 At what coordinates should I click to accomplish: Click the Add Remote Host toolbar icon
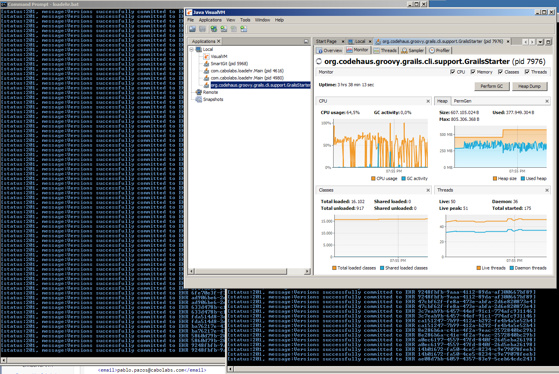(x=214, y=29)
